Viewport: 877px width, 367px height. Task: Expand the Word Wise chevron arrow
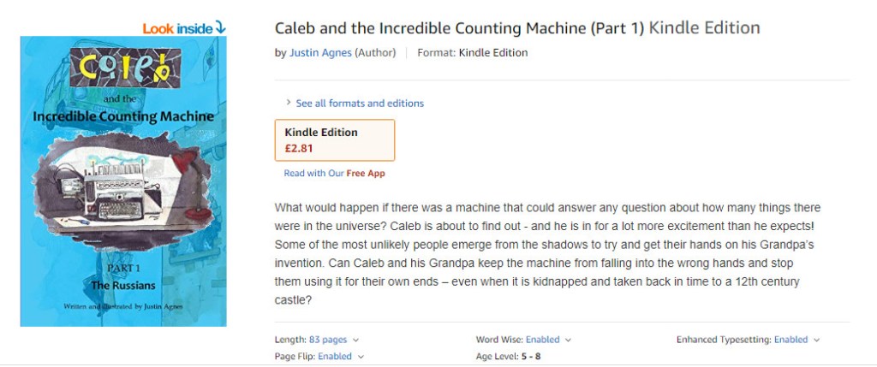coord(568,340)
